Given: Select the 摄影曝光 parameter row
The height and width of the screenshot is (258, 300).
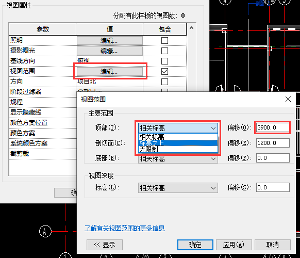Looking at the screenshot, I should pyautogui.click(x=43, y=51).
